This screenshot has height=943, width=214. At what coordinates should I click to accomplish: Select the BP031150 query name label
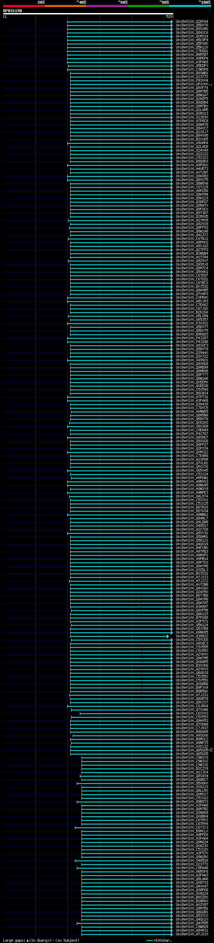(x=12, y=11)
